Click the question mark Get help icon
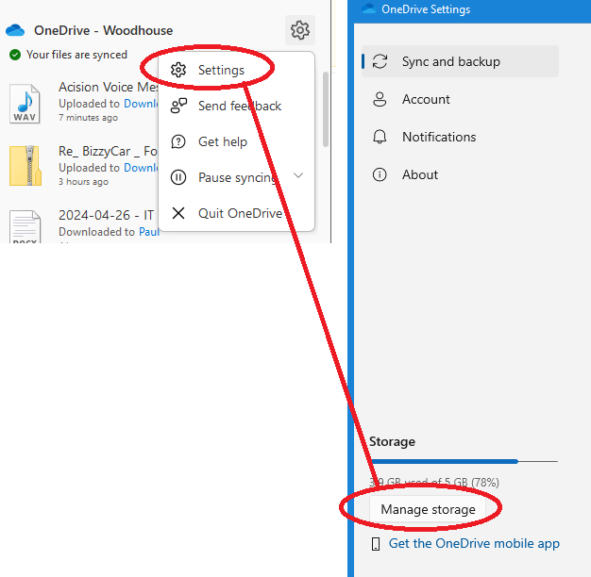The width and height of the screenshot is (591, 577). [178, 142]
